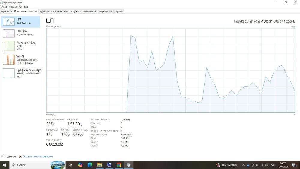
Task: Switch to the Процессы tab
Action: (7, 11)
